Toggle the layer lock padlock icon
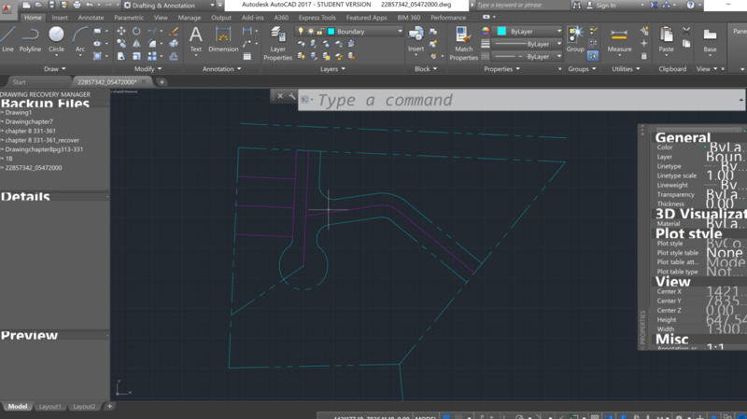This screenshot has height=419, width=747. click(320, 32)
